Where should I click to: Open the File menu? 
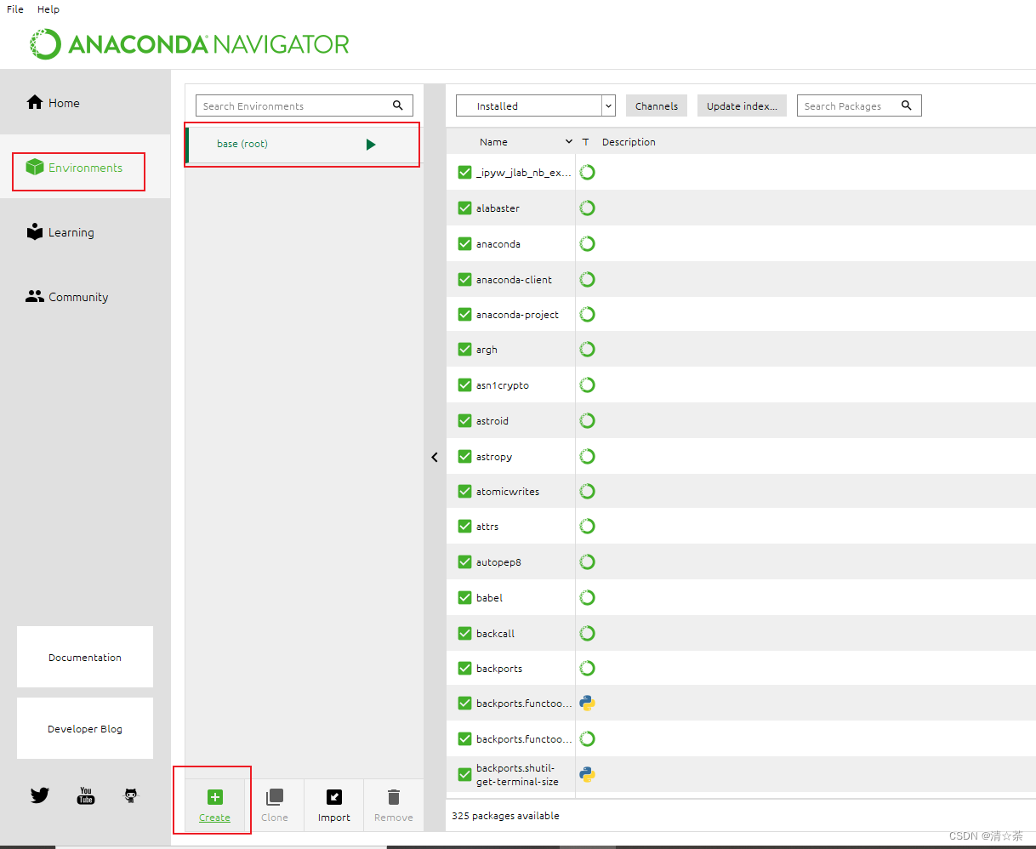pos(14,9)
